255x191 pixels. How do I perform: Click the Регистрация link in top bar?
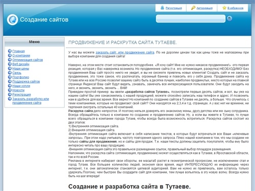(174, 8)
